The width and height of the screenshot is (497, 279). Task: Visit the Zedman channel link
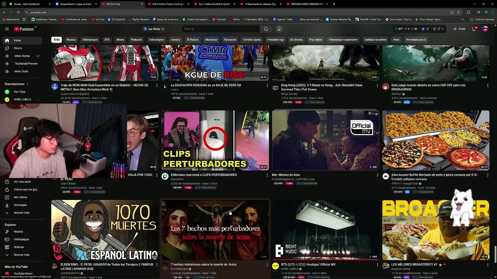coord(396,94)
